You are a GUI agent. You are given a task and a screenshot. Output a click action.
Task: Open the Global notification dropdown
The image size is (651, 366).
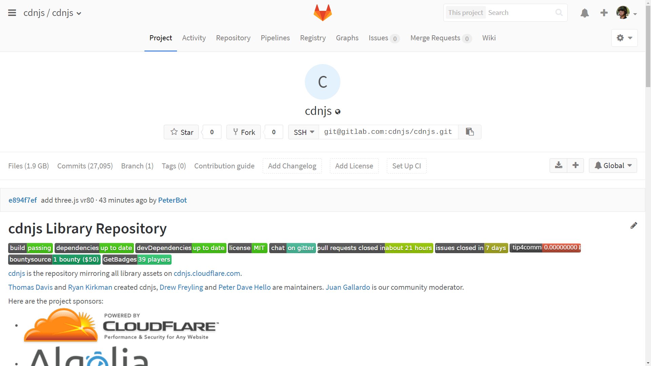[x=613, y=165]
